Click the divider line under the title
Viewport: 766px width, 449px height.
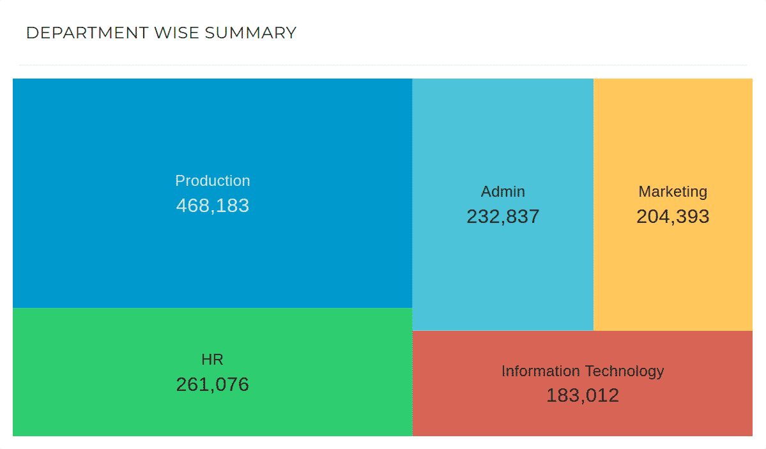click(x=383, y=64)
